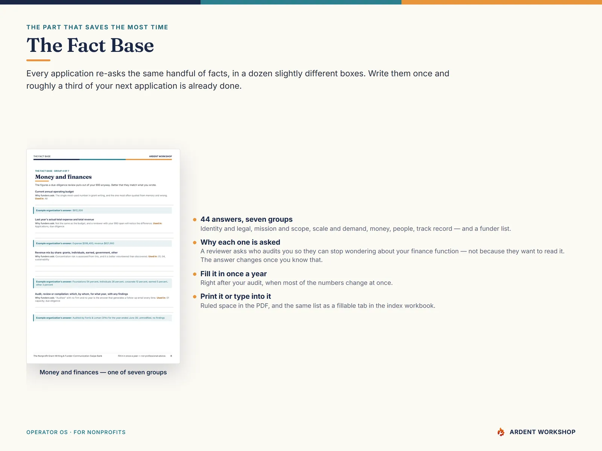Click the "Current annual operating budget" item in thumbnail
Viewport: 602px width, 451px height.
tap(55, 192)
